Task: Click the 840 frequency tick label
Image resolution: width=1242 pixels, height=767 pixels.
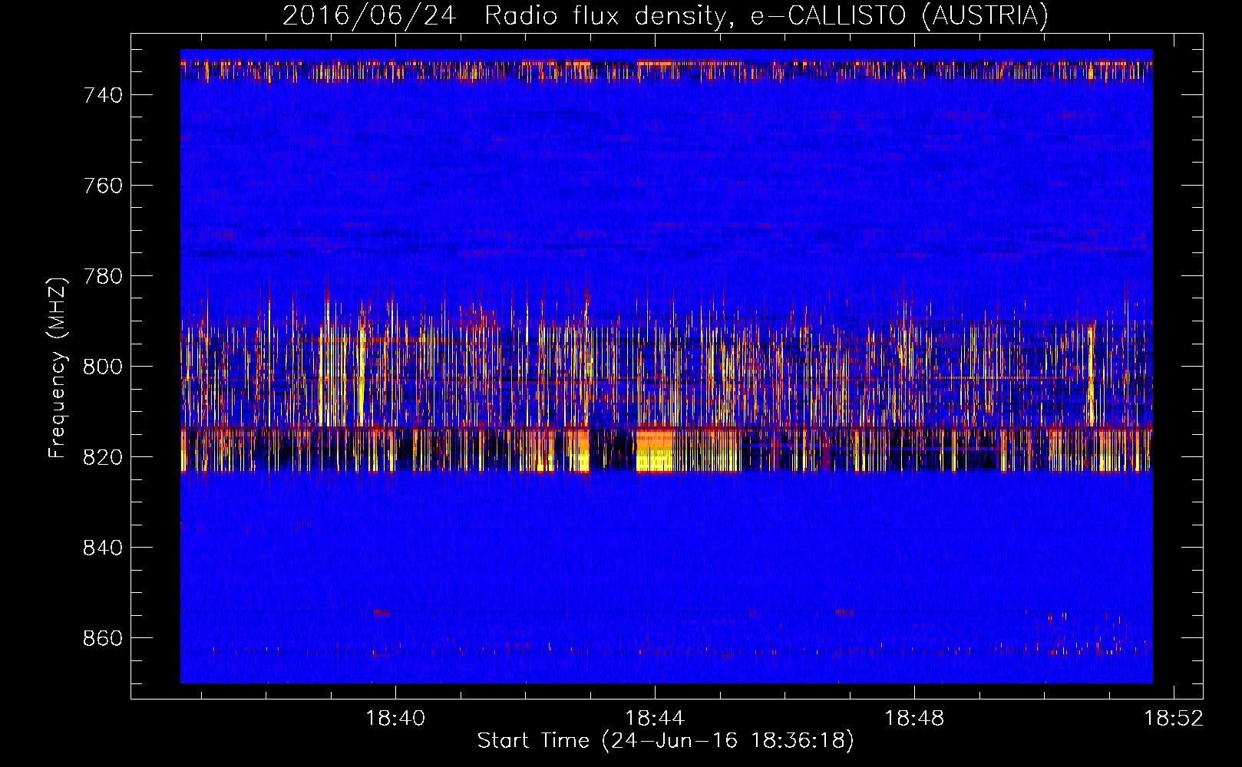Action: pos(103,548)
